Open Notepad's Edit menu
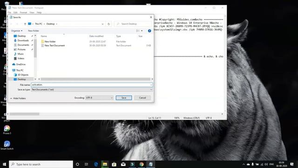 click(x=15, y=13)
